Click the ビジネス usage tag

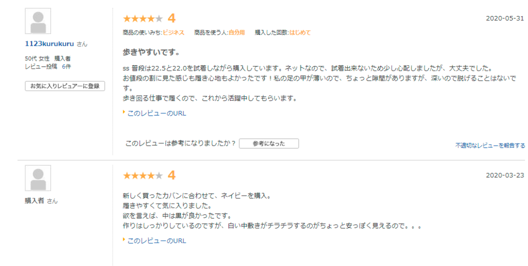click(173, 32)
